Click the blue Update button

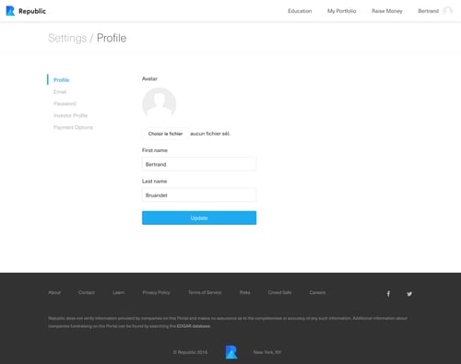point(199,217)
